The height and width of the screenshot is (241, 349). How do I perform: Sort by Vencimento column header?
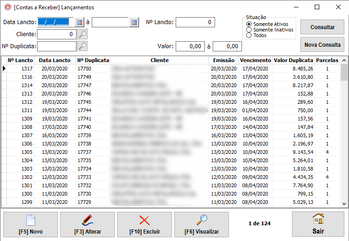coord(255,60)
